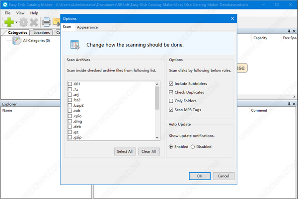This screenshot has width=298, height=199.
Task: Click the All Categories database icon
Action: point(17,41)
